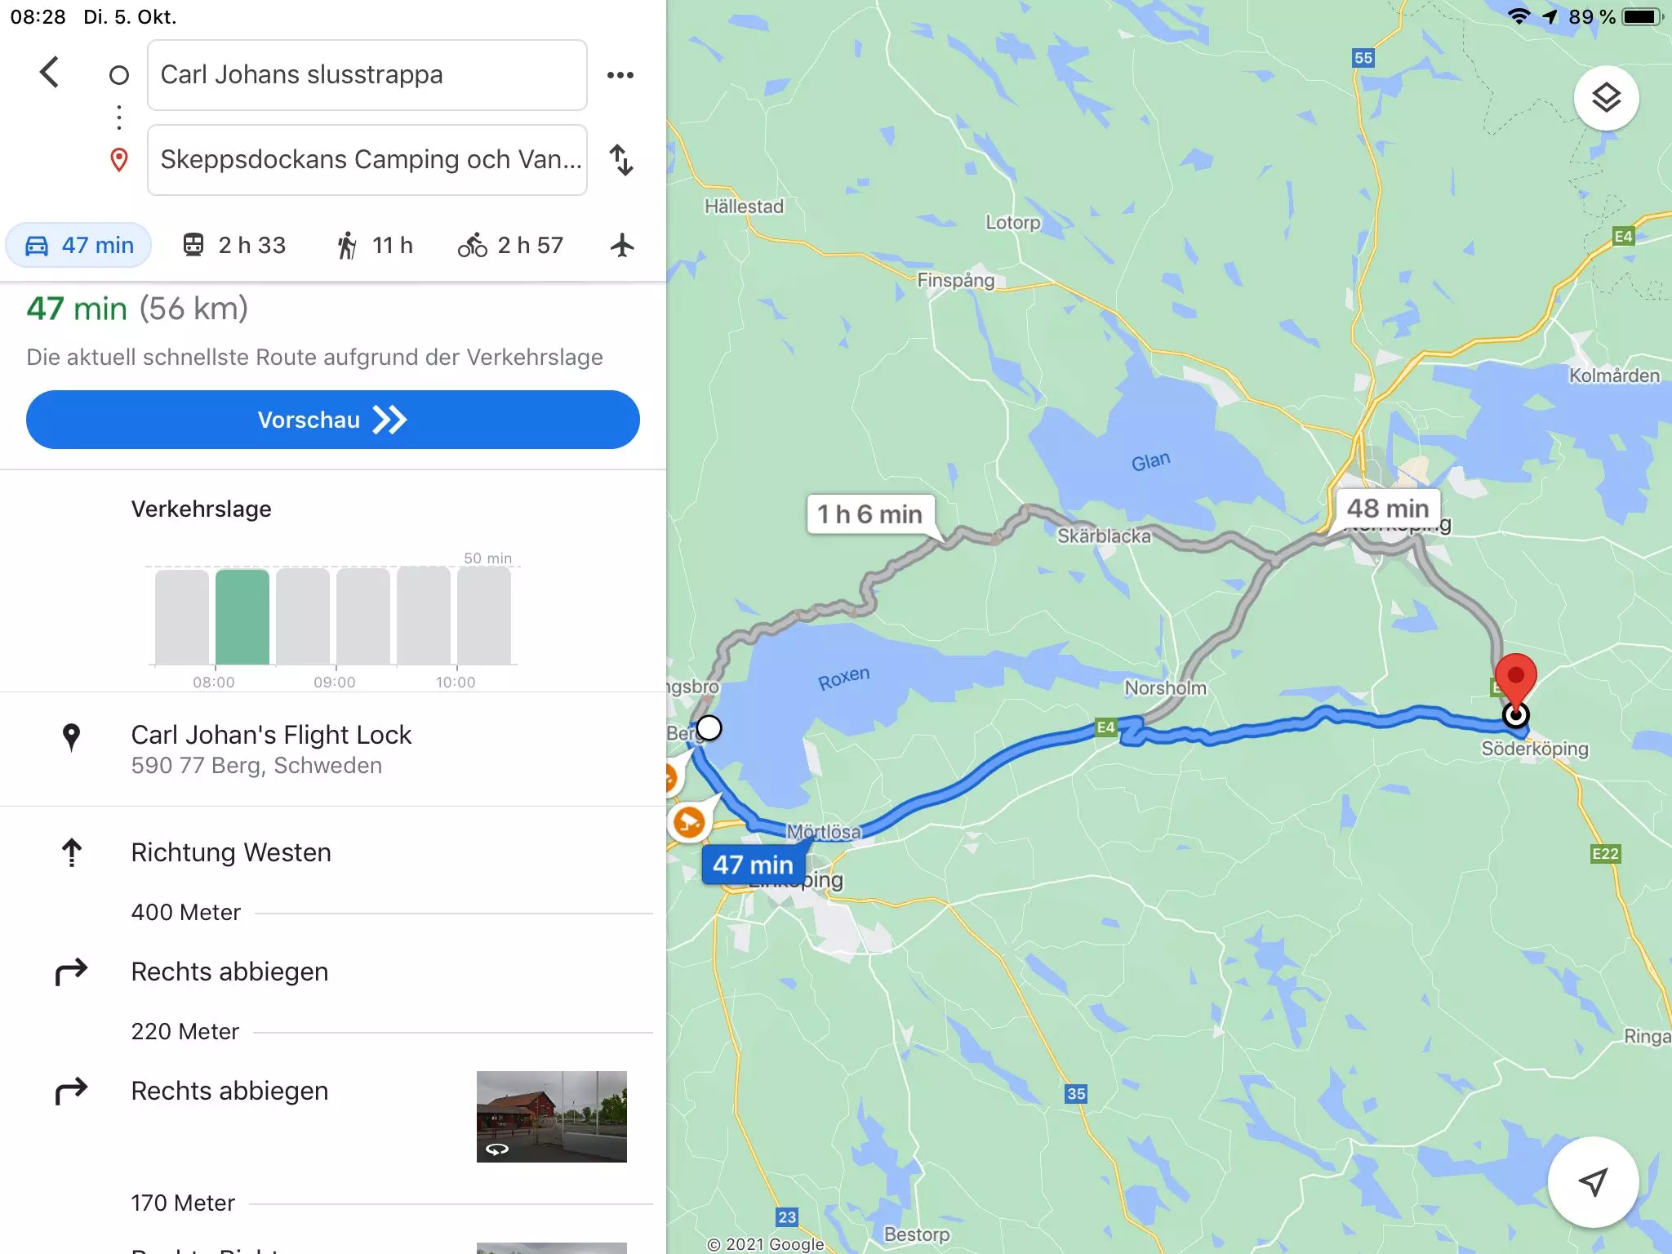Tap the red destination pin on map

[1515, 684]
